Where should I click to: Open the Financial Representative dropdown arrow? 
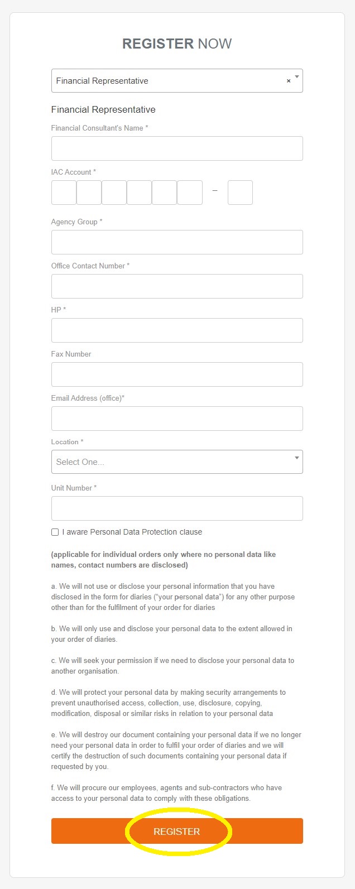297,77
